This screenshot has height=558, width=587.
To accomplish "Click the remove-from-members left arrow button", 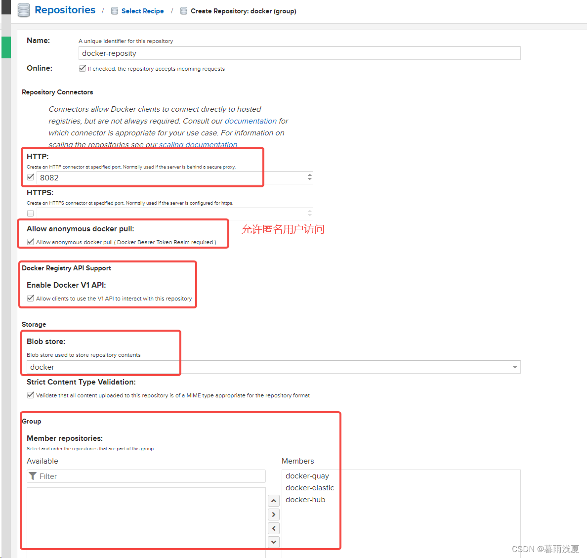I will coord(274,528).
